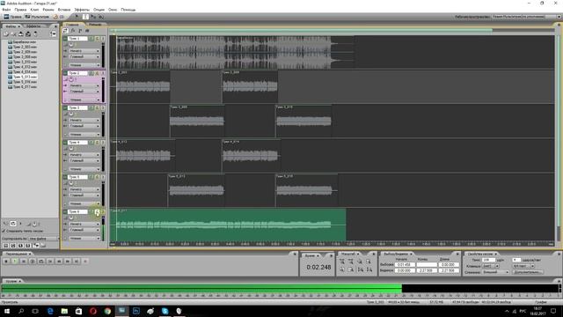Select the Move/Copy Clip tool
This screenshot has width=563, height=317.
[93, 17]
